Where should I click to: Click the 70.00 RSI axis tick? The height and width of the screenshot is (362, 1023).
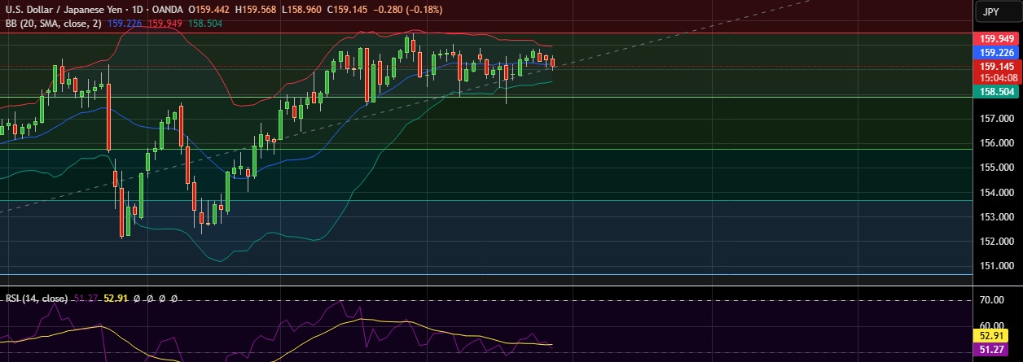(x=994, y=300)
